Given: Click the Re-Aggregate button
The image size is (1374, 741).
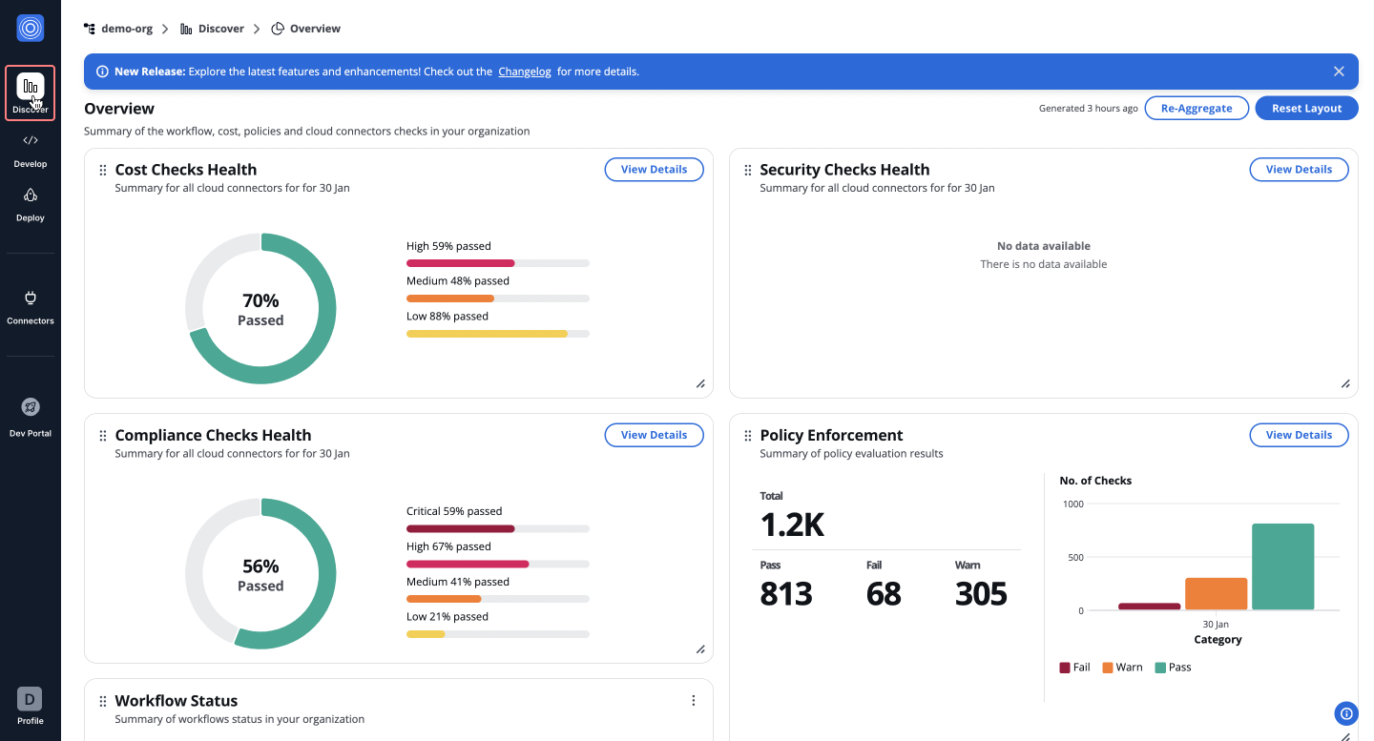Looking at the screenshot, I should tap(1196, 109).
